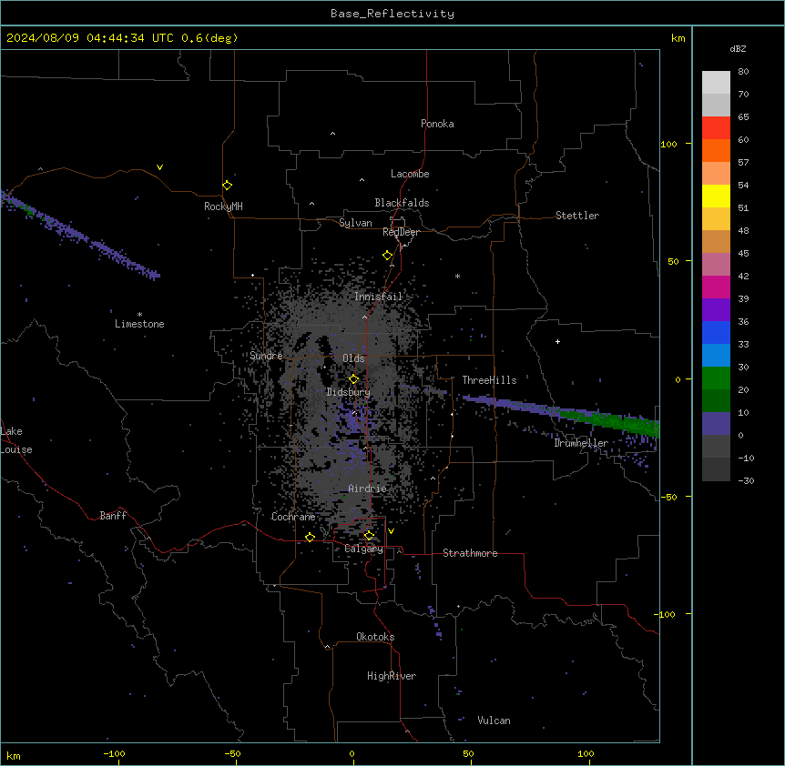Click the Cochrane label

pyautogui.click(x=293, y=517)
